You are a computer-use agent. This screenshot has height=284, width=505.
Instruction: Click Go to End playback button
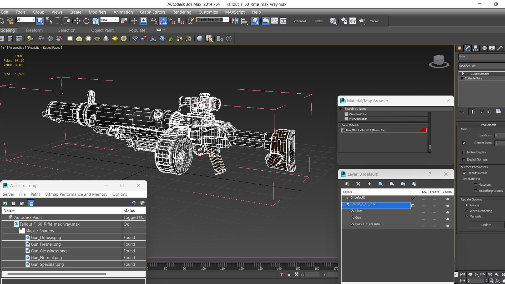tap(490, 274)
